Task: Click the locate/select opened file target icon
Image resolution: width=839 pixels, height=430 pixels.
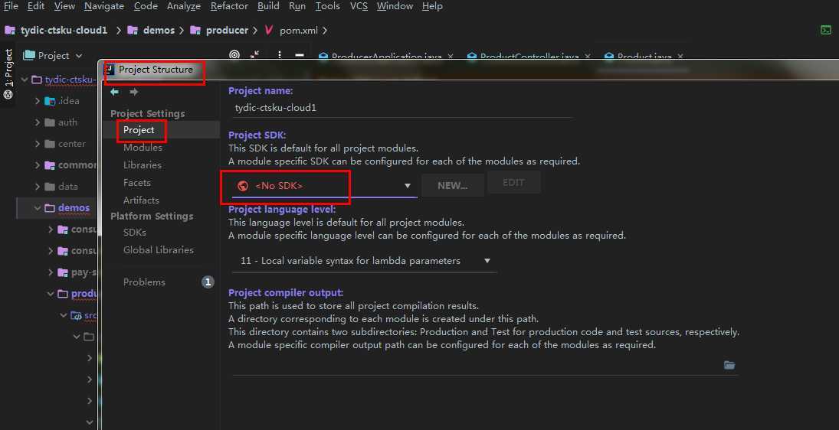Action: 234,54
